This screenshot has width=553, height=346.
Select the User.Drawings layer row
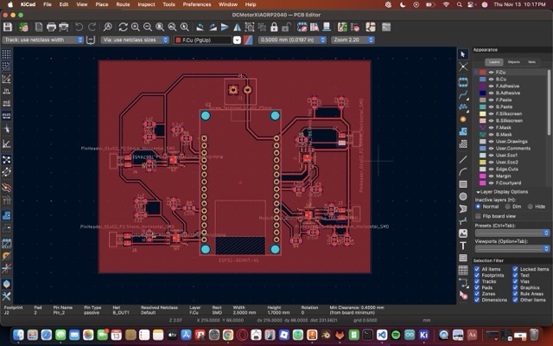click(x=512, y=141)
